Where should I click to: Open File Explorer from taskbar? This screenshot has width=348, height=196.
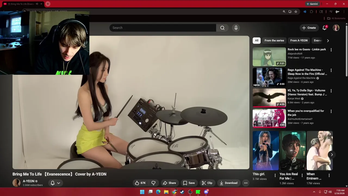tap(166, 192)
